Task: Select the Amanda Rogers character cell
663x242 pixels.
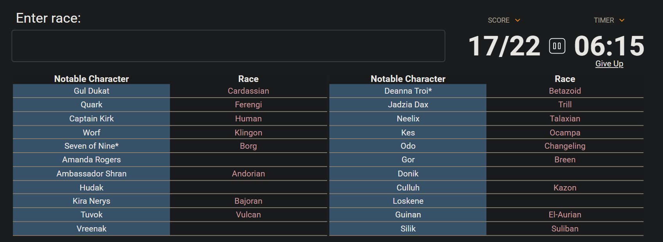Action: (x=91, y=160)
